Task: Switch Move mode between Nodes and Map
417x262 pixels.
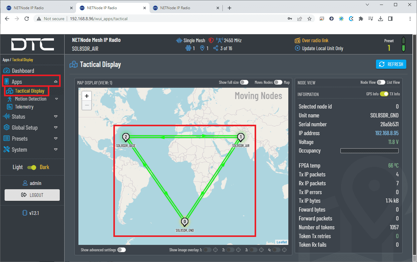Action: coord(278,82)
